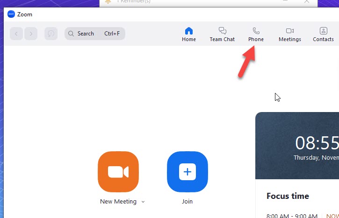339x218 pixels.
Task: Go back using the left arrow button
Action: tap(16, 34)
